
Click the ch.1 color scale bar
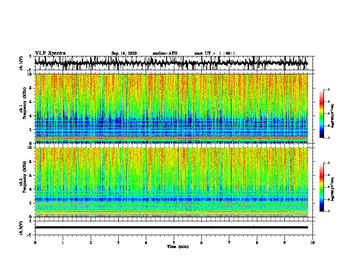coord(321,114)
